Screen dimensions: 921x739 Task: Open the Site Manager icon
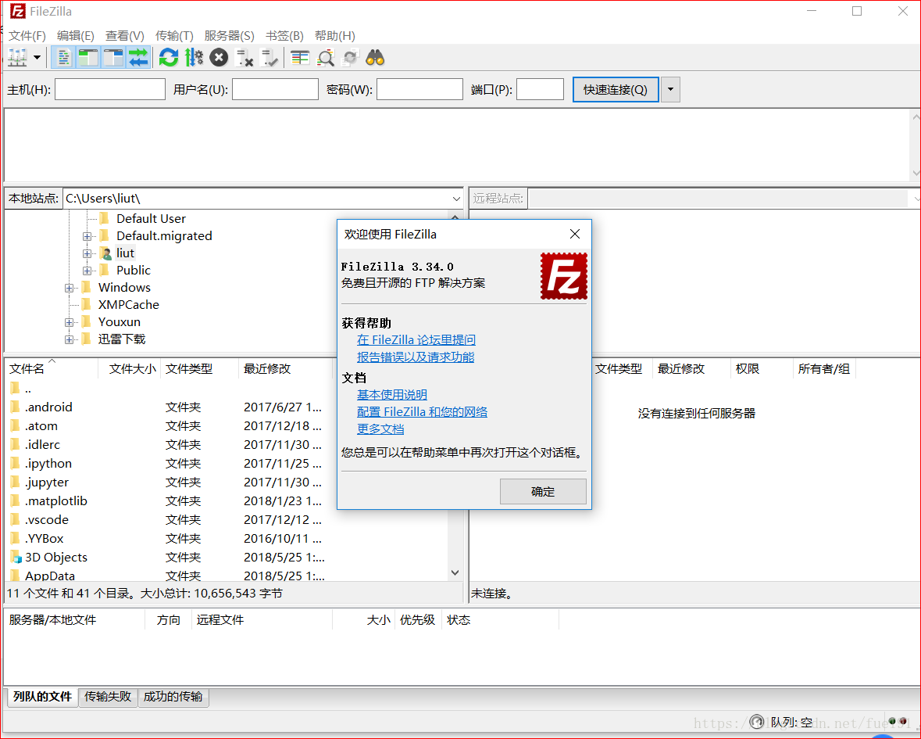click(17, 58)
